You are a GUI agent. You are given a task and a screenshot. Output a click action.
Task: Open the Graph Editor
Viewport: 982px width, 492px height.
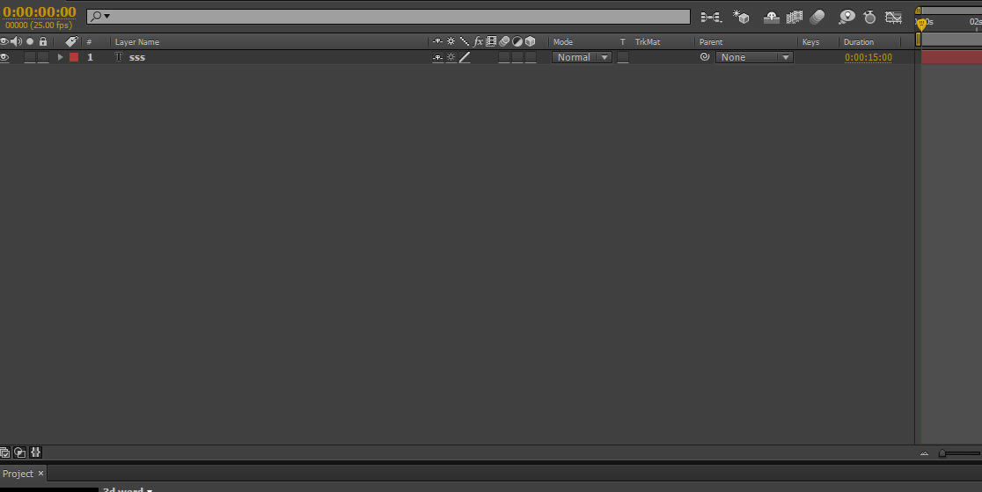tap(893, 17)
